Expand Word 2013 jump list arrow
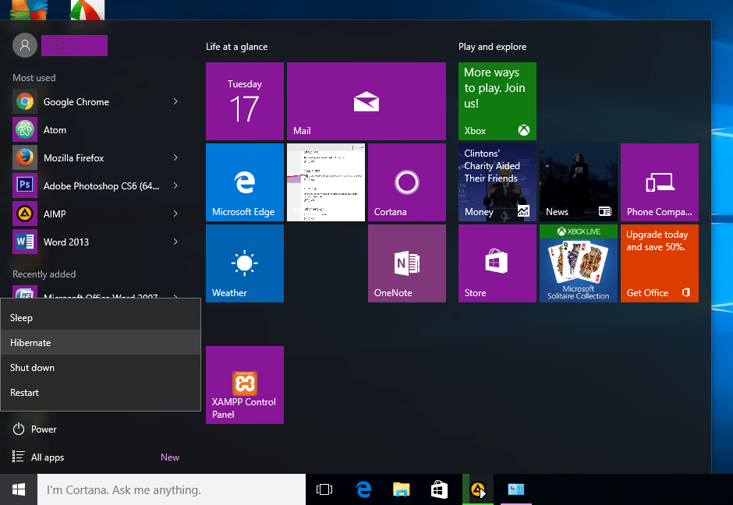This screenshot has width=733, height=505. coord(175,242)
